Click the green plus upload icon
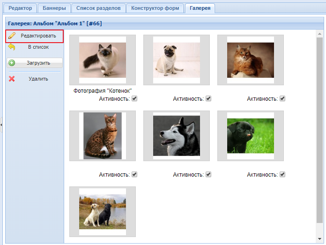Viewport: 326px width, 245px height. click(x=12, y=63)
